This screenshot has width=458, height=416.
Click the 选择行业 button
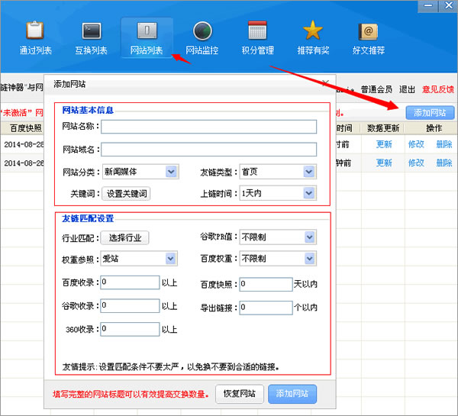(125, 237)
